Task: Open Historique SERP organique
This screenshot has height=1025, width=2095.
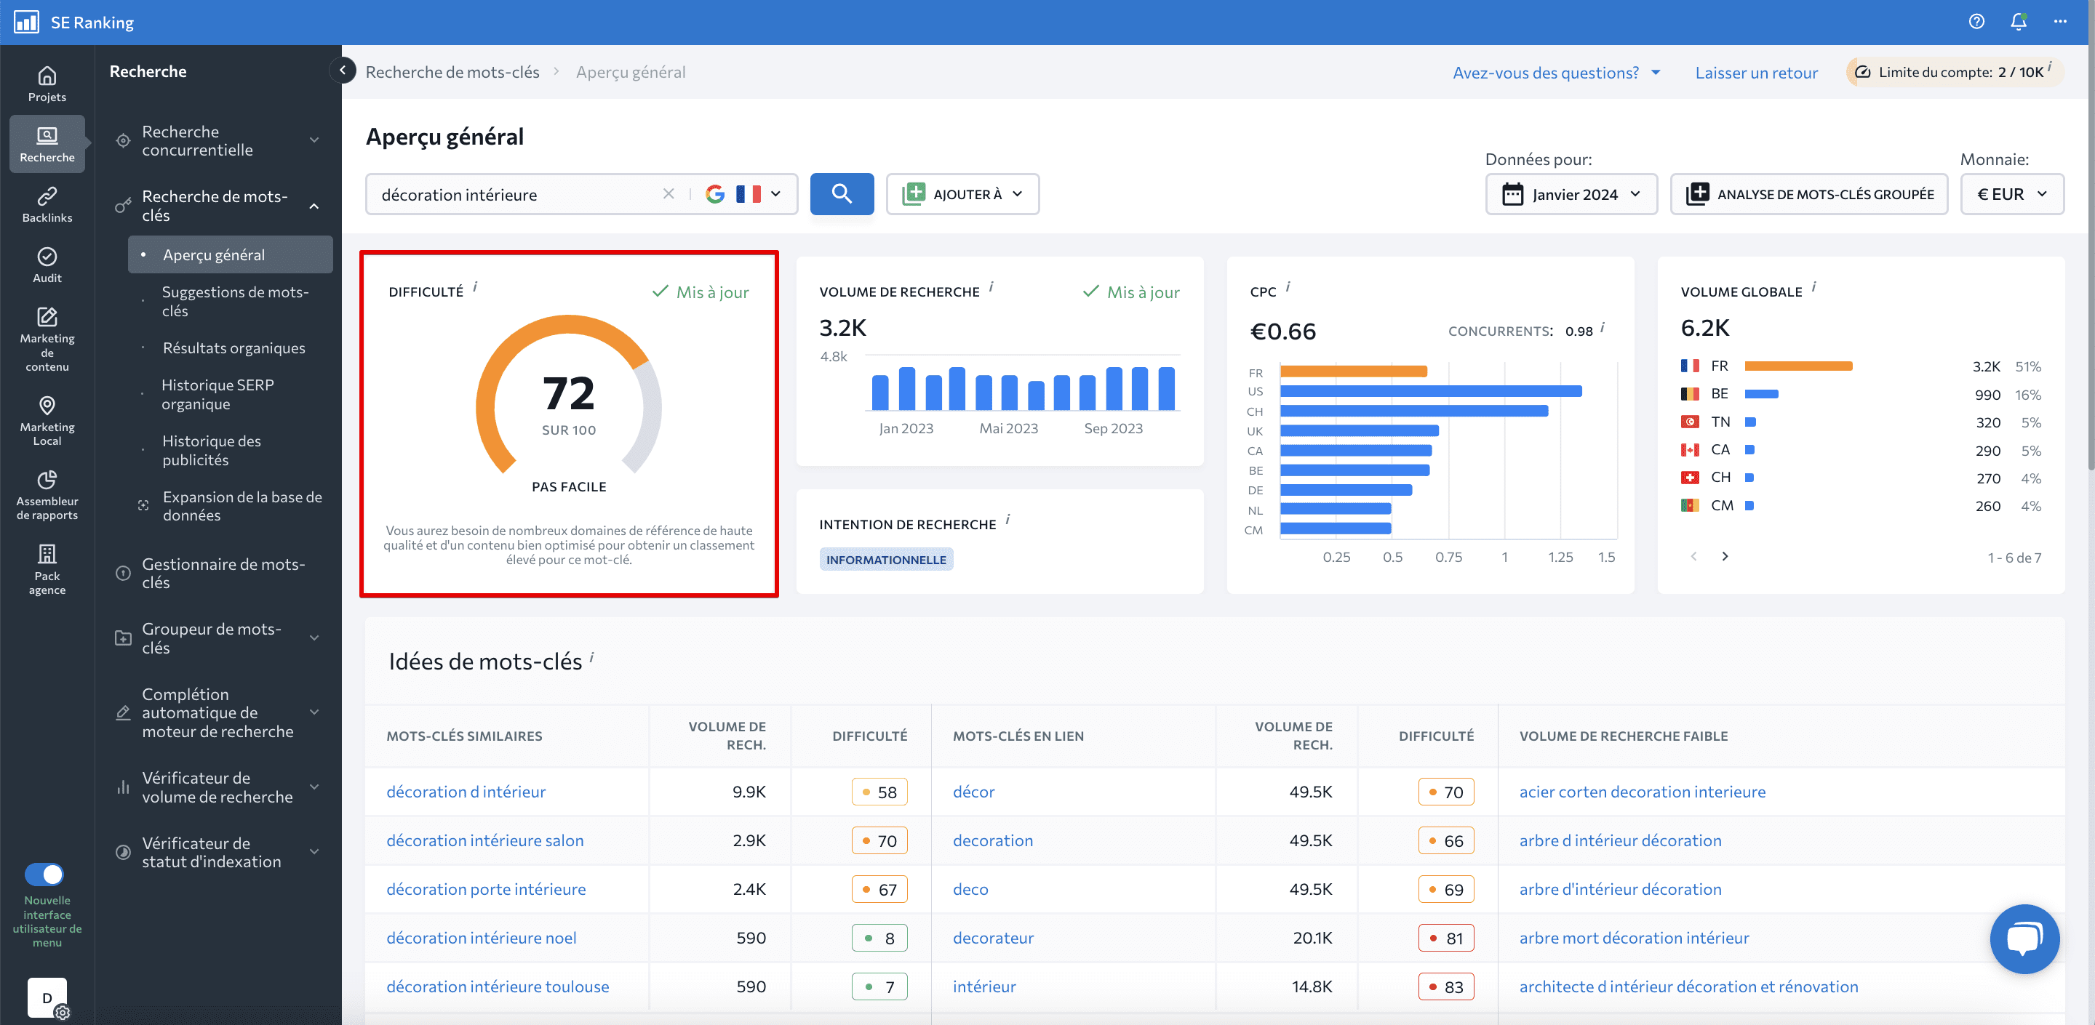Action: (x=218, y=394)
